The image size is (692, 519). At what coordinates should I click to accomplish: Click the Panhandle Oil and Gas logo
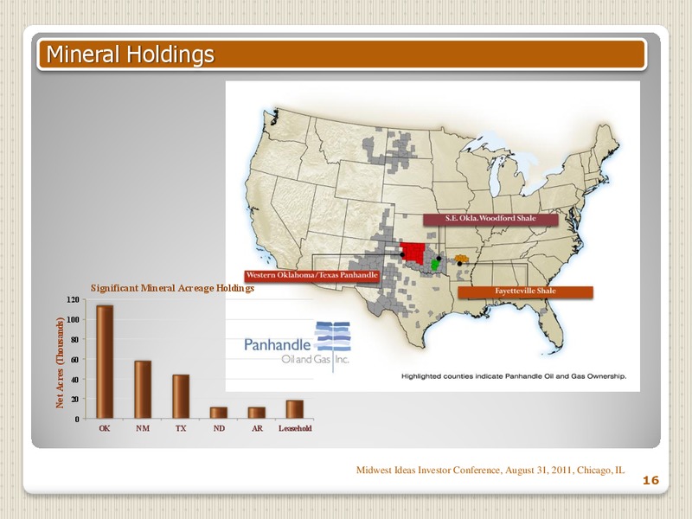pos(298,347)
